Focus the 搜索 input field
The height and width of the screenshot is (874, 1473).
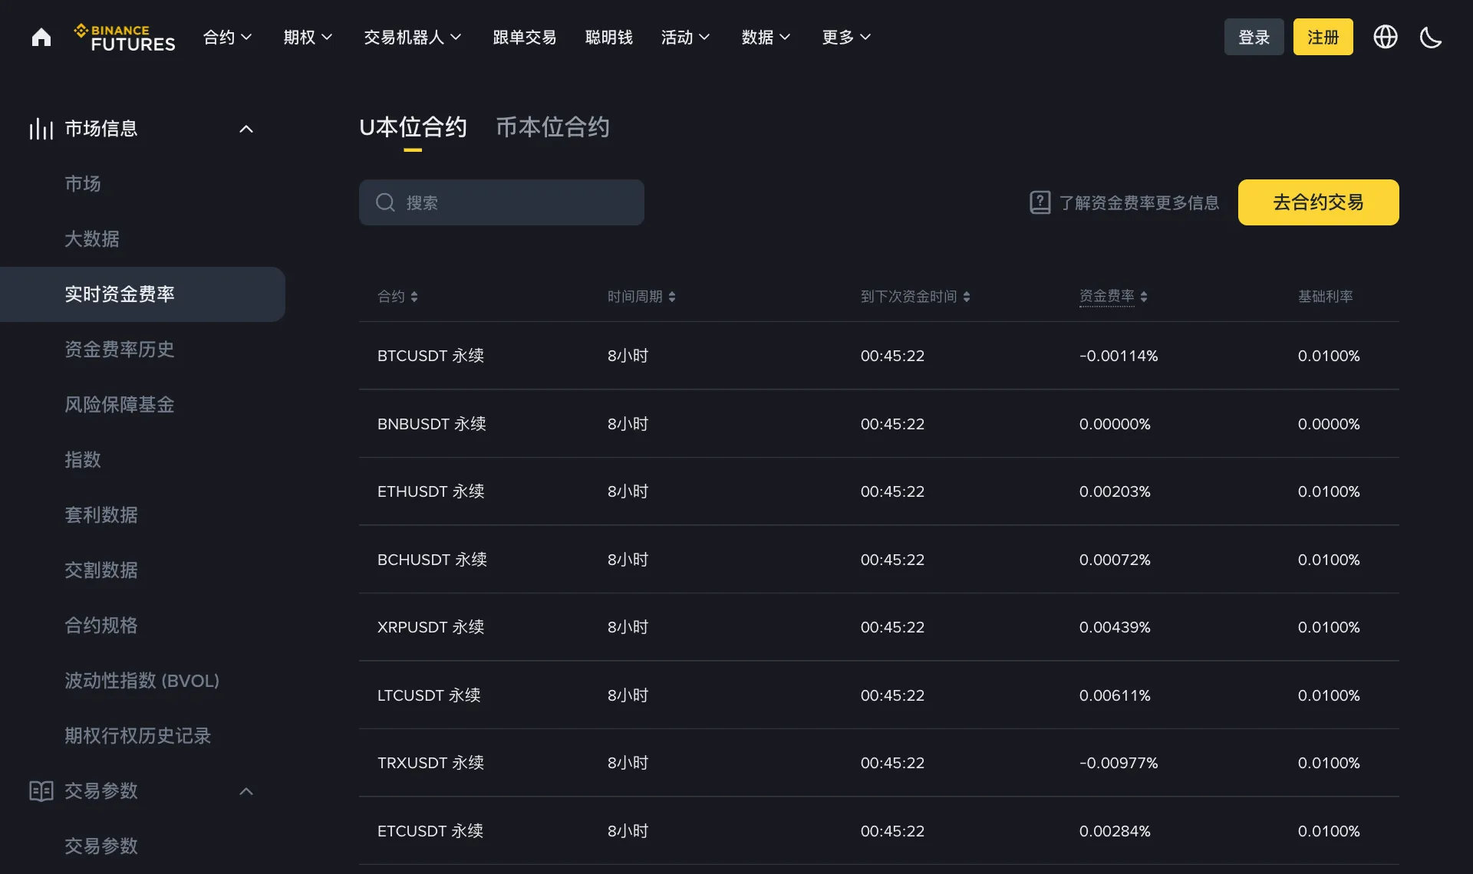(502, 202)
